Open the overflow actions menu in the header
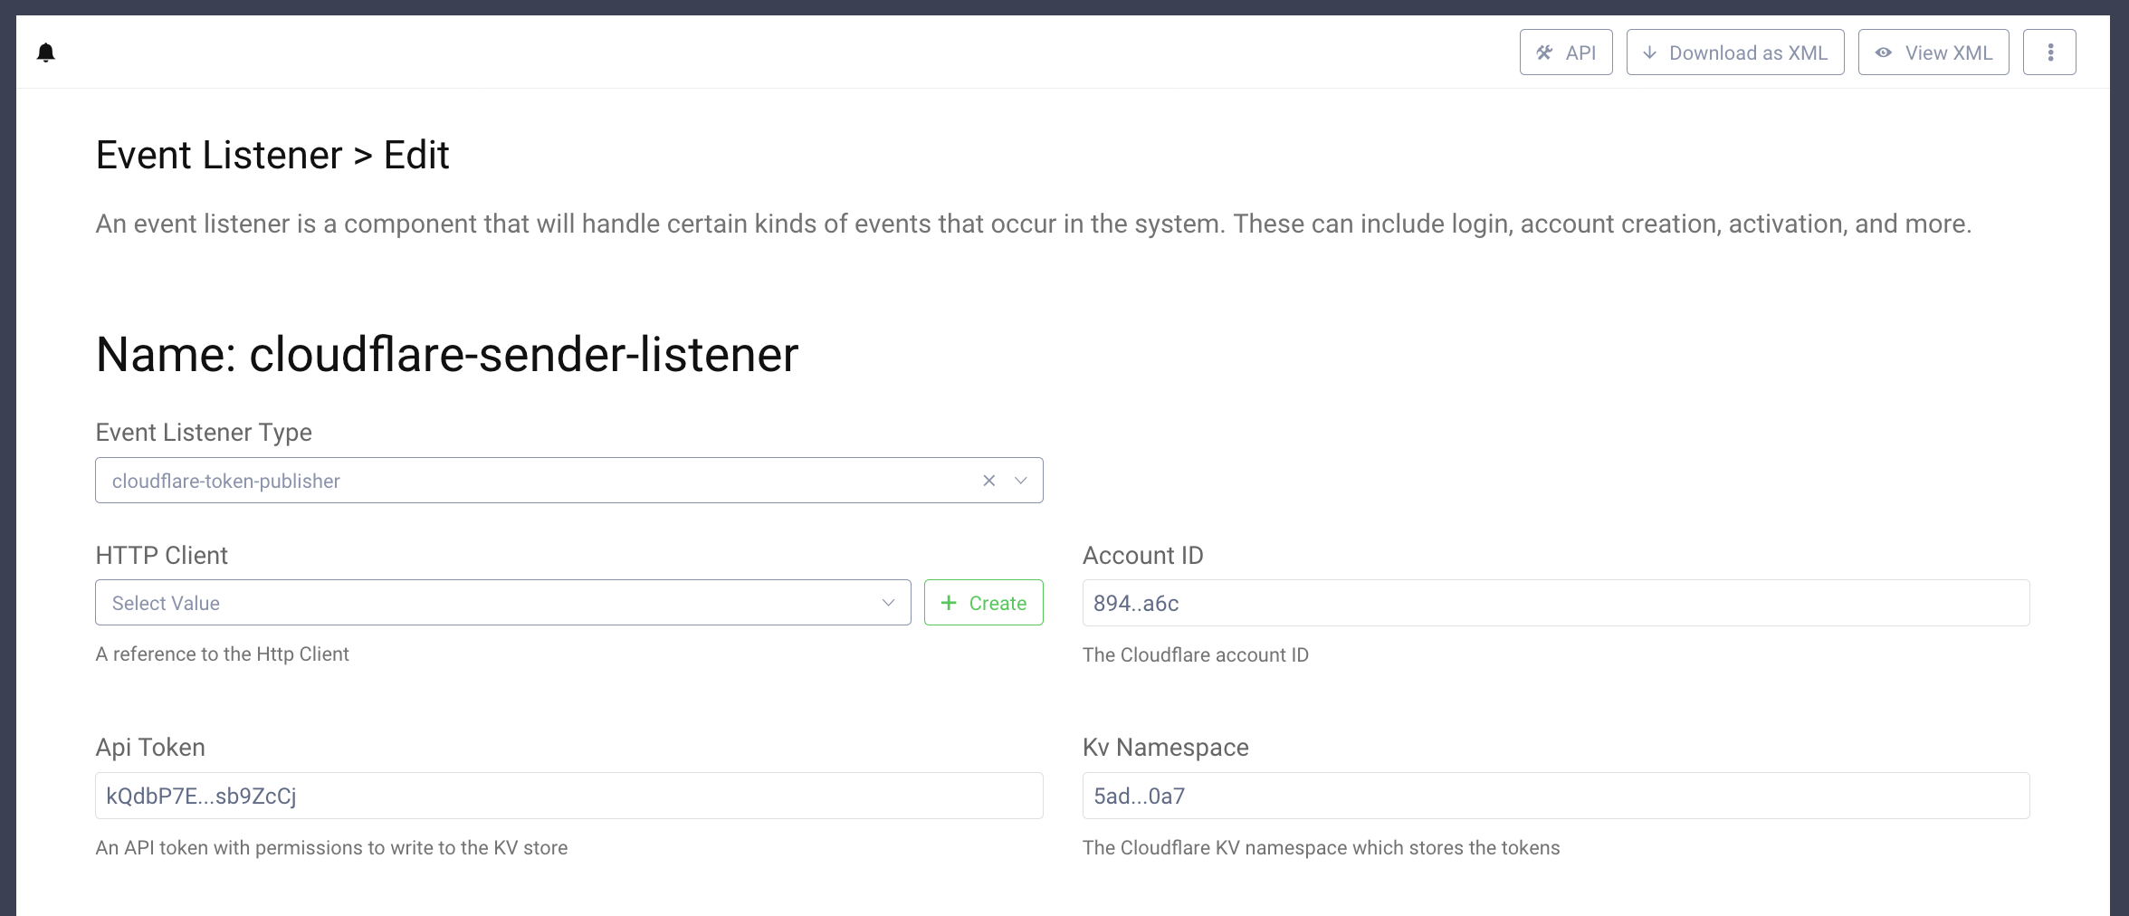The height and width of the screenshot is (916, 2129). click(2049, 52)
